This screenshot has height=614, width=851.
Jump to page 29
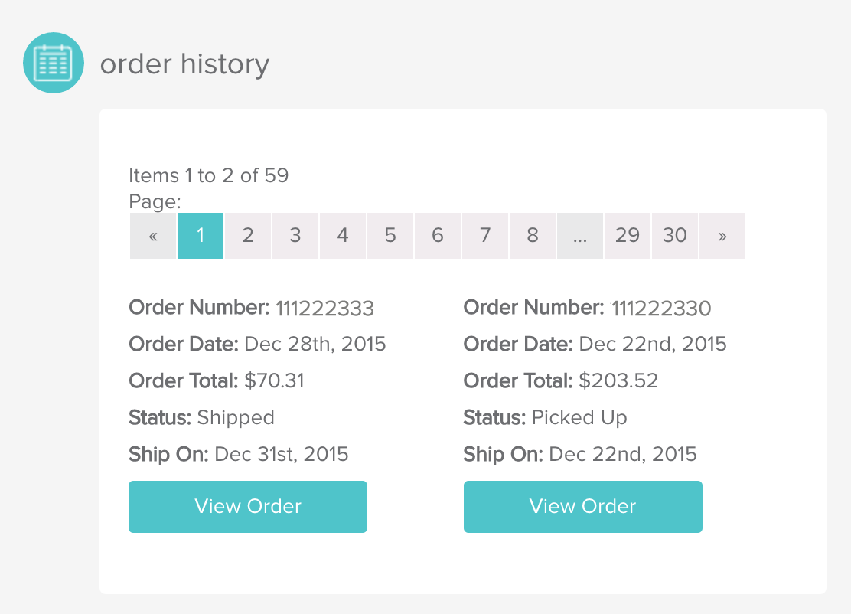coord(627,235)
